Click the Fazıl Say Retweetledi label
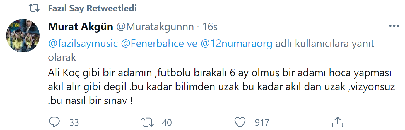 92,8
